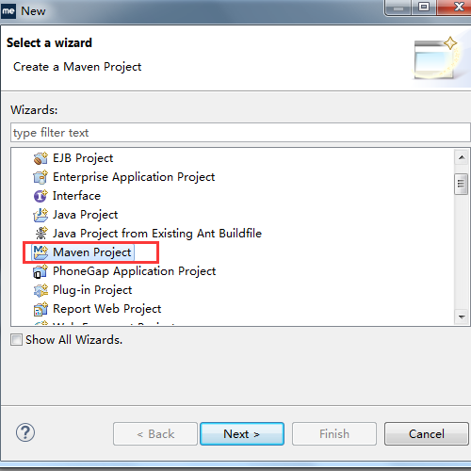Viewport: 471px width, 471px height.
Task: Select the Java Project entry label
Action: (x=85, y=215)
